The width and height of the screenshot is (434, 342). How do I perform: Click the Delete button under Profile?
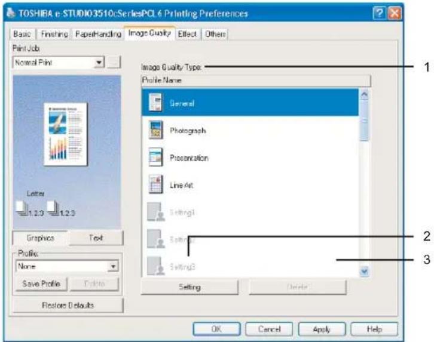(94, 284)
